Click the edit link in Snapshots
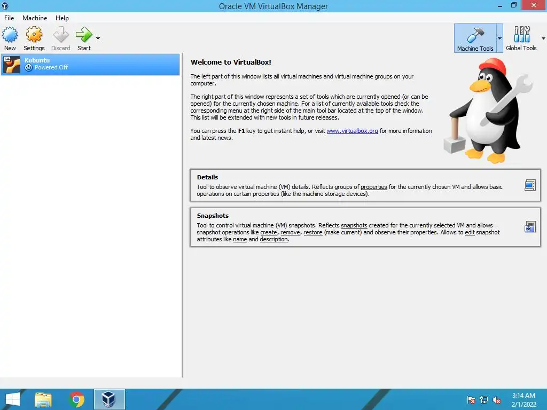 point(470,232)
